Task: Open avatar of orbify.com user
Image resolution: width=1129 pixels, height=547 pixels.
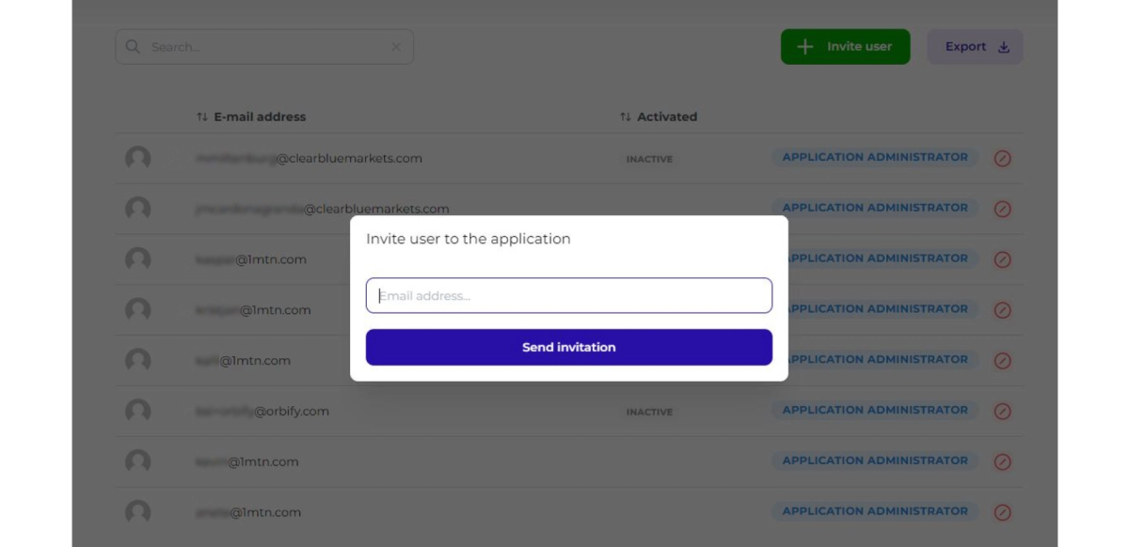Action: (138, 411)
